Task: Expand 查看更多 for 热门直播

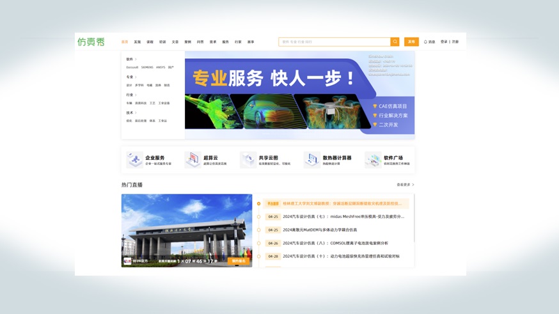Action: [x=405, y=185]
